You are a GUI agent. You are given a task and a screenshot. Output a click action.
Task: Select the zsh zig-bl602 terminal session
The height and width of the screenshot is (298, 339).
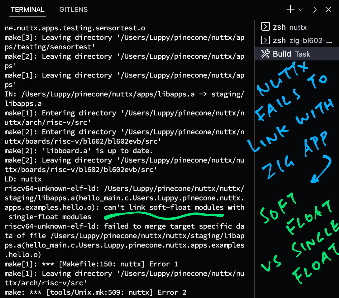point(298,41)
